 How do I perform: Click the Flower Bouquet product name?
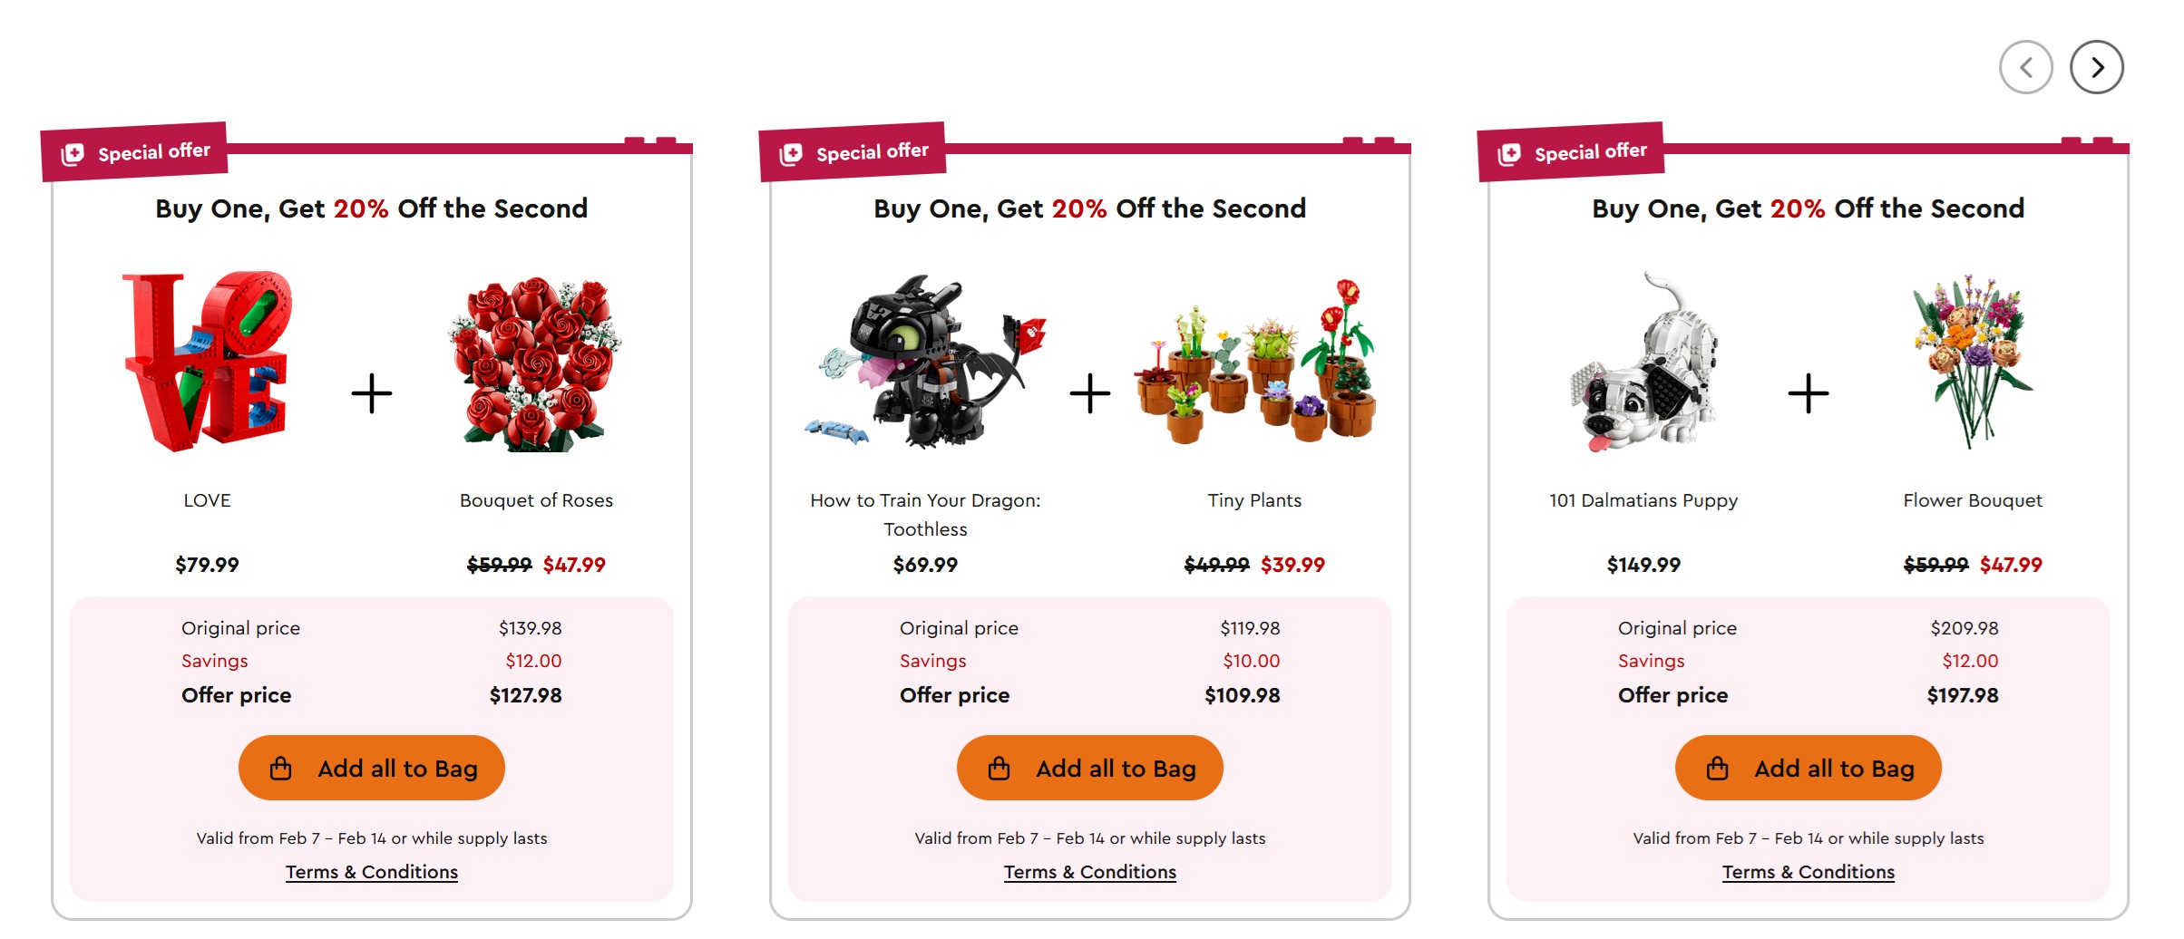1973,500
